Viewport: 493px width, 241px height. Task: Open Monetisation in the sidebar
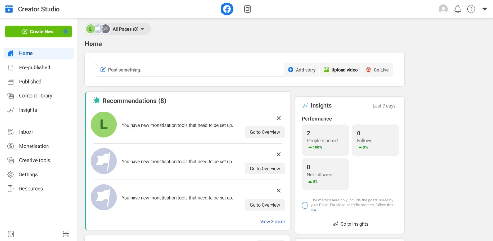[39, 146]
